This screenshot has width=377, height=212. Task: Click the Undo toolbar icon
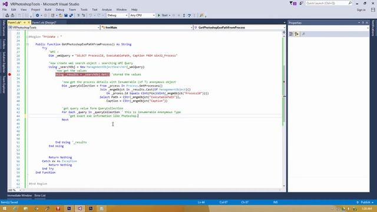(91, 15)
